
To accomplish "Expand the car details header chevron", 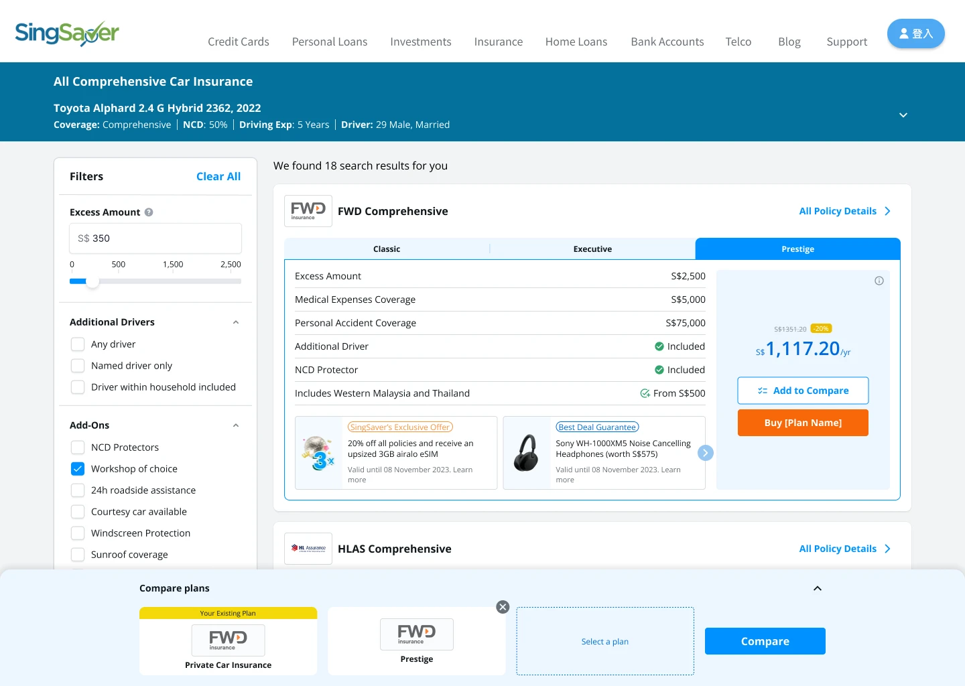I will pos(903,115).
